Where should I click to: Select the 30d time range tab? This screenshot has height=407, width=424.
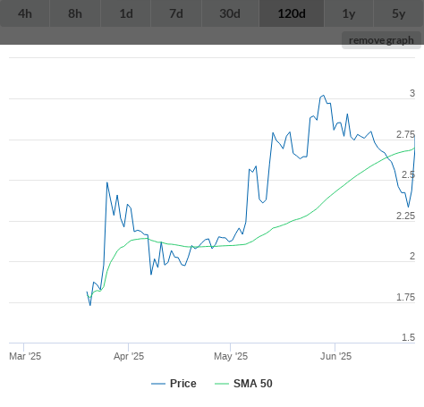coord(230,13)
